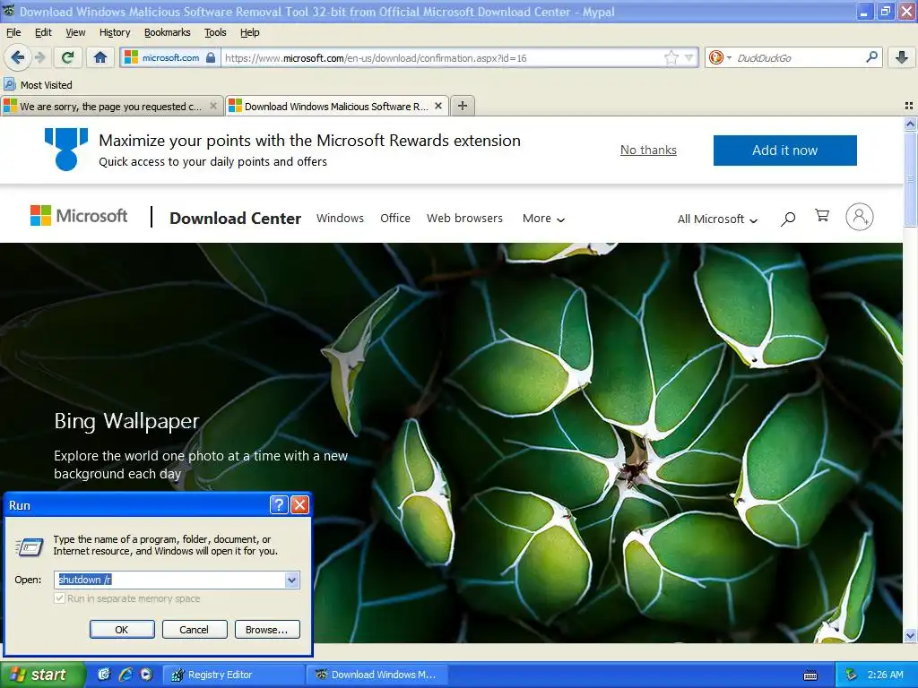Open the downloads arrow button
This screenshot has height=688, width=918.
pyautogui.click(x=902, y=57)
